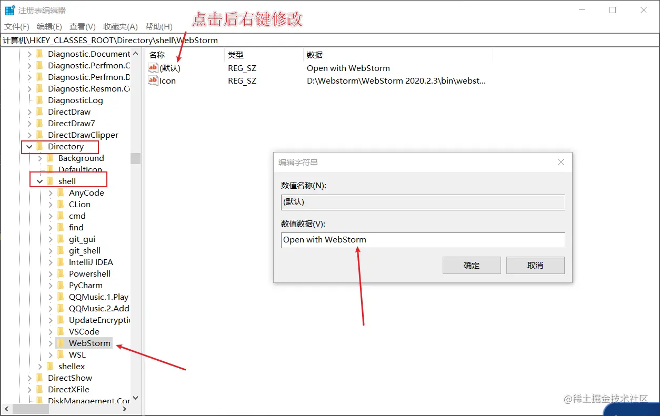Select the DiskManagement tree key
Viewport: 660px width, 416px height.
click(88, 401)
